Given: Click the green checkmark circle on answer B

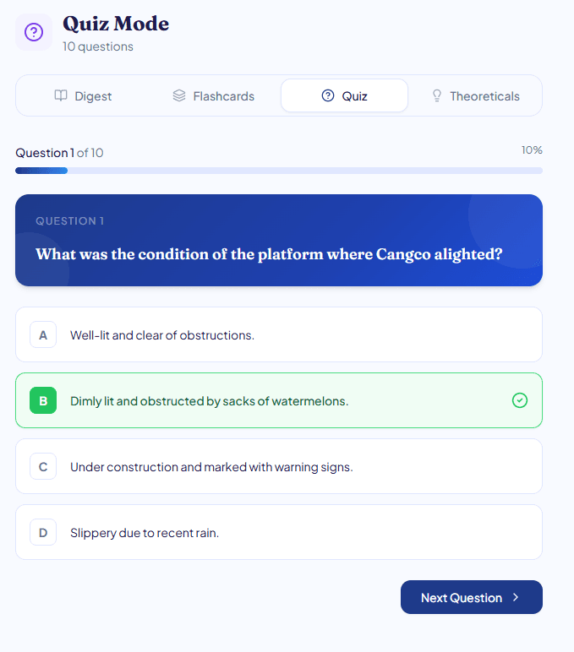Looking at the screenshot, I should (520, 400).
